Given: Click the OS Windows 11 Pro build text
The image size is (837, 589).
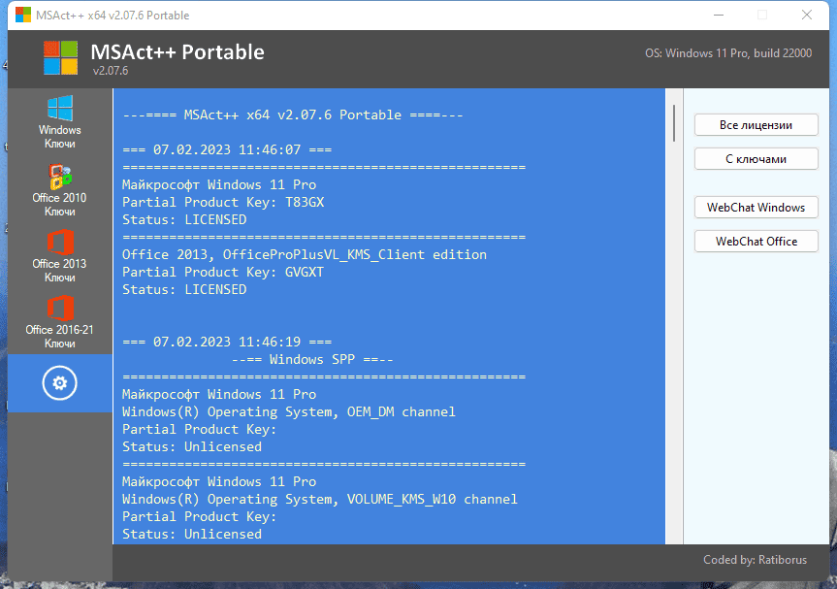Looking at the screenshot, I should click(x=728, y=54).
